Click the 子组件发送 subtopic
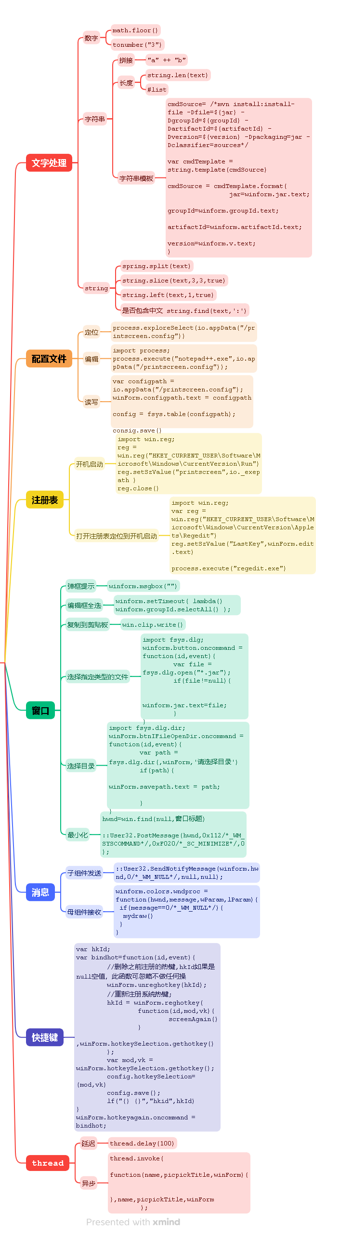Screen dimensions: 340x1238 [84, 873]
